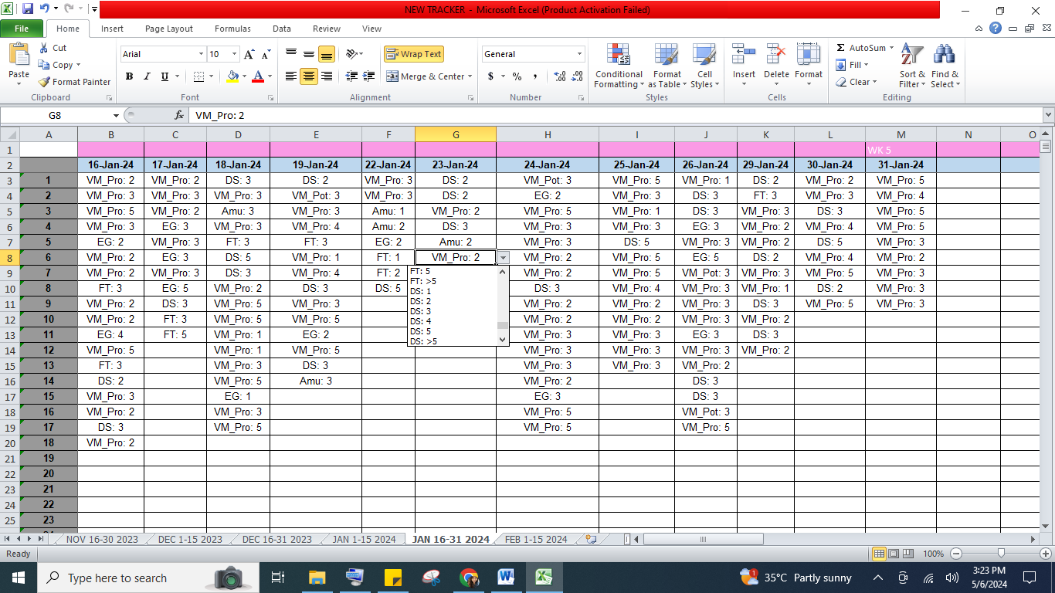1055x593 pixels.
Task: Open Sort & Filter options
Action: tap(912, 66)
